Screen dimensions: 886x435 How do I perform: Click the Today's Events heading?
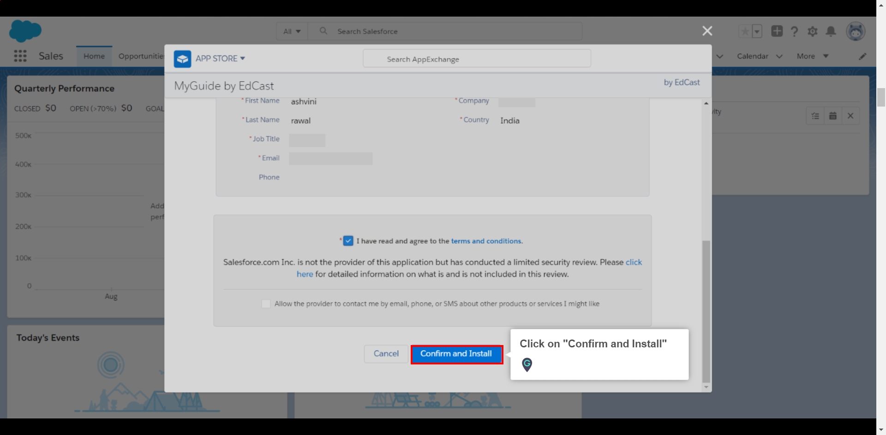pyautogui.click(x=48, y=338)
